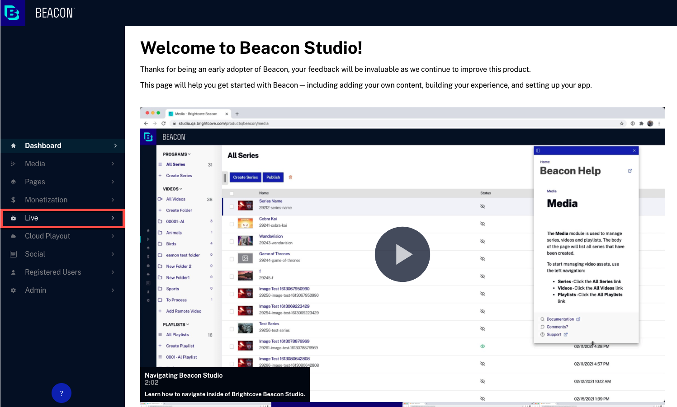Click the camera icon beside Live

pos(13,218)
